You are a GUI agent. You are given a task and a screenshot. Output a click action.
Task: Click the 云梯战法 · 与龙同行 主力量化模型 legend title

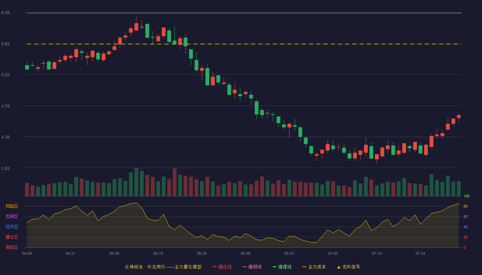(163, 267)
